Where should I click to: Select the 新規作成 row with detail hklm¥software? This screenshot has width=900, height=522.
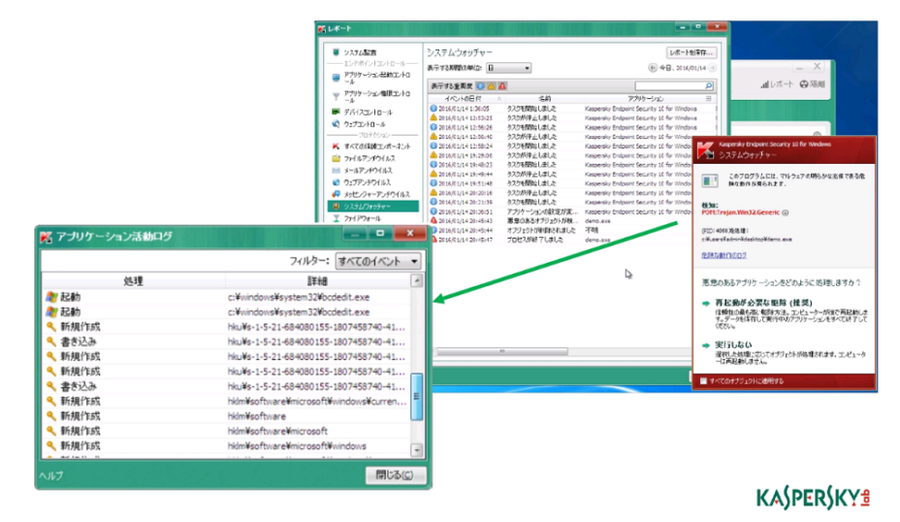click(x=226, y=416)
